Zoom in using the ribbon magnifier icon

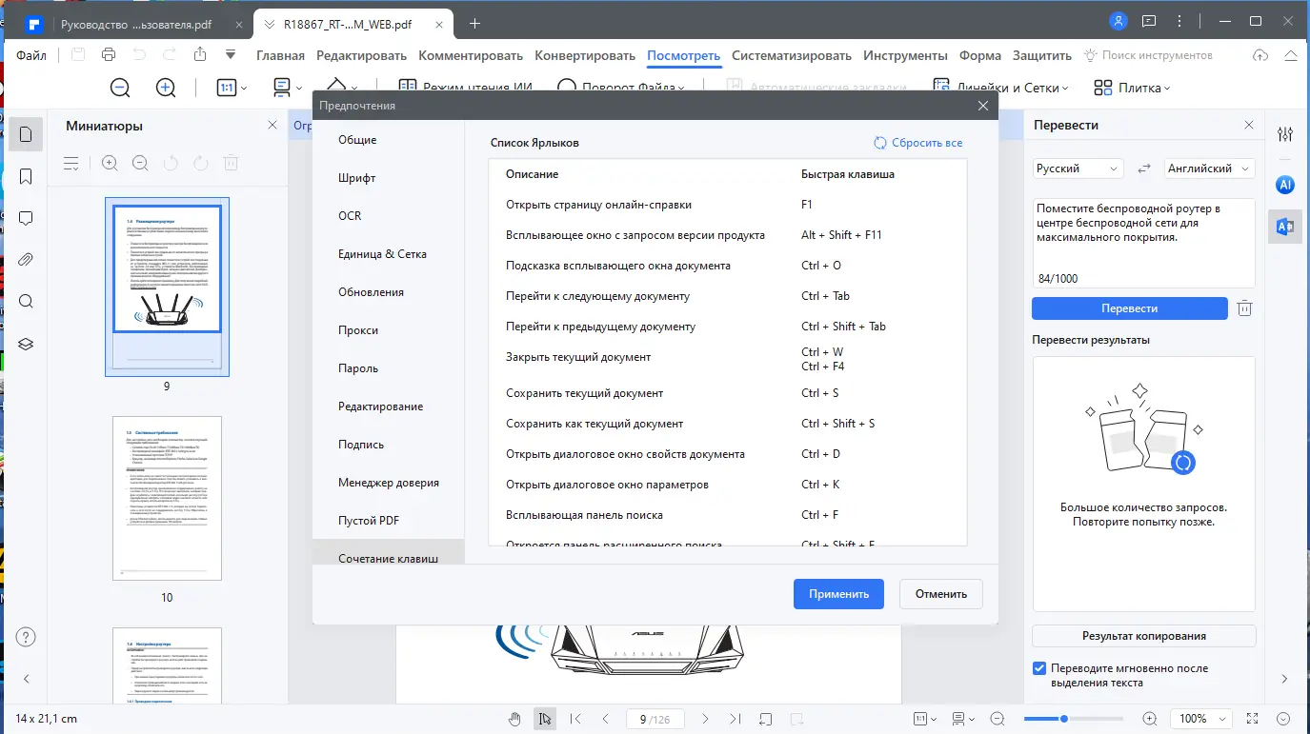[166, 88]
